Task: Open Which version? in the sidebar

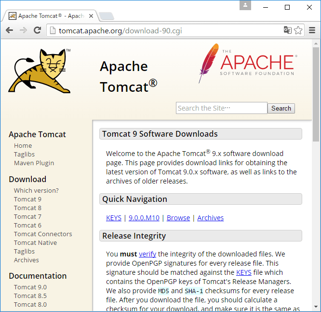Action: 36,190
